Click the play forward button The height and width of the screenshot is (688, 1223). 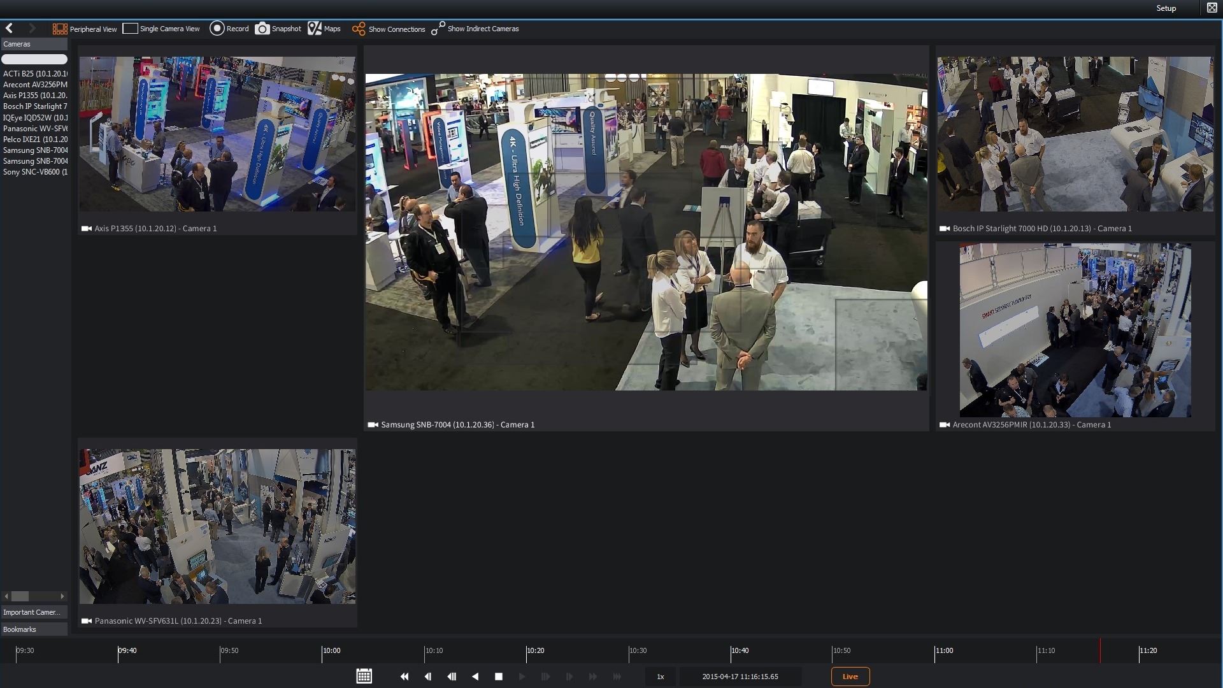[522, 677]
